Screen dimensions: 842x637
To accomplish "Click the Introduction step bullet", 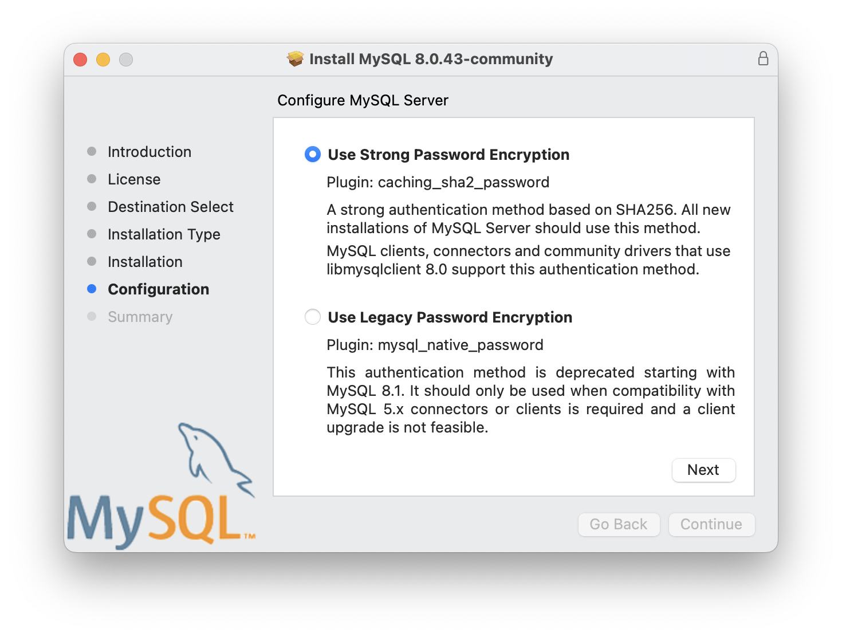I will pos(92,151).
